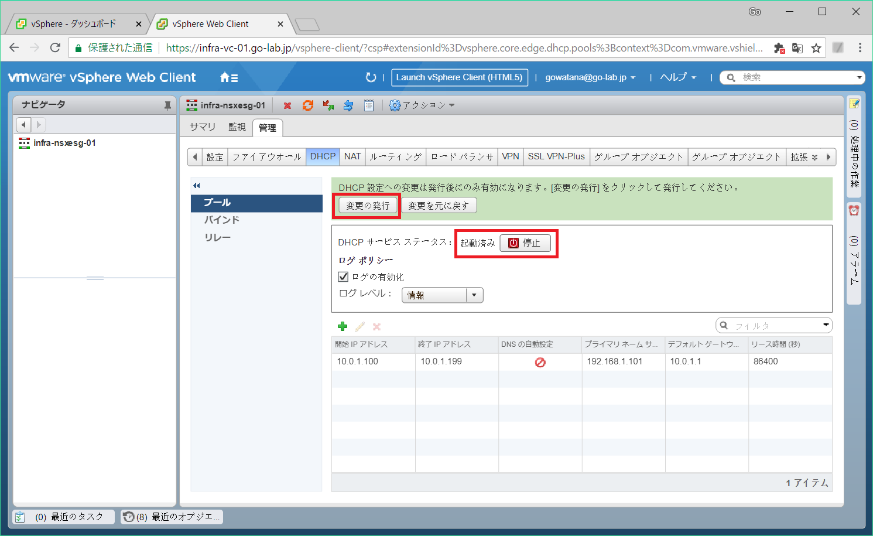This screenshot has height=536, width=873.
Task: Bookmark this page with the star icon
Action: [816, 48]
